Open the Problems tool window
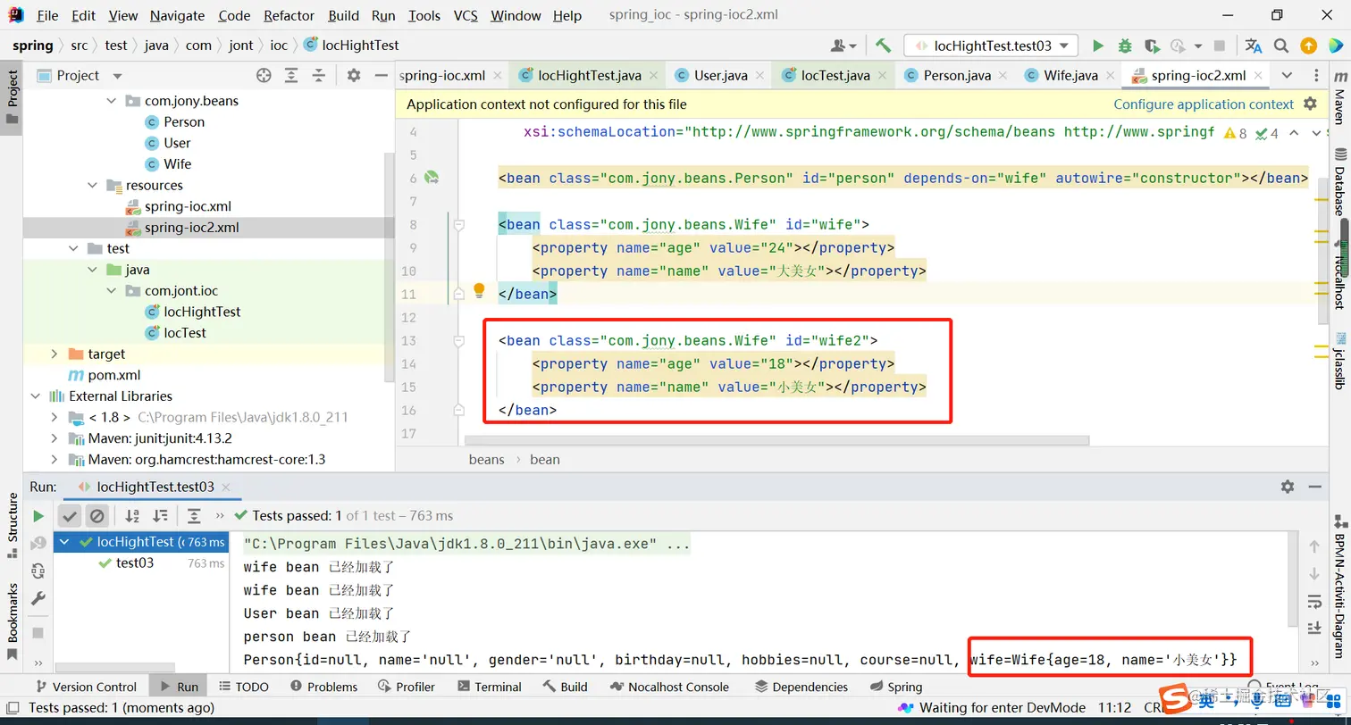The image size is (1351, 725). [x=323, y=687]
